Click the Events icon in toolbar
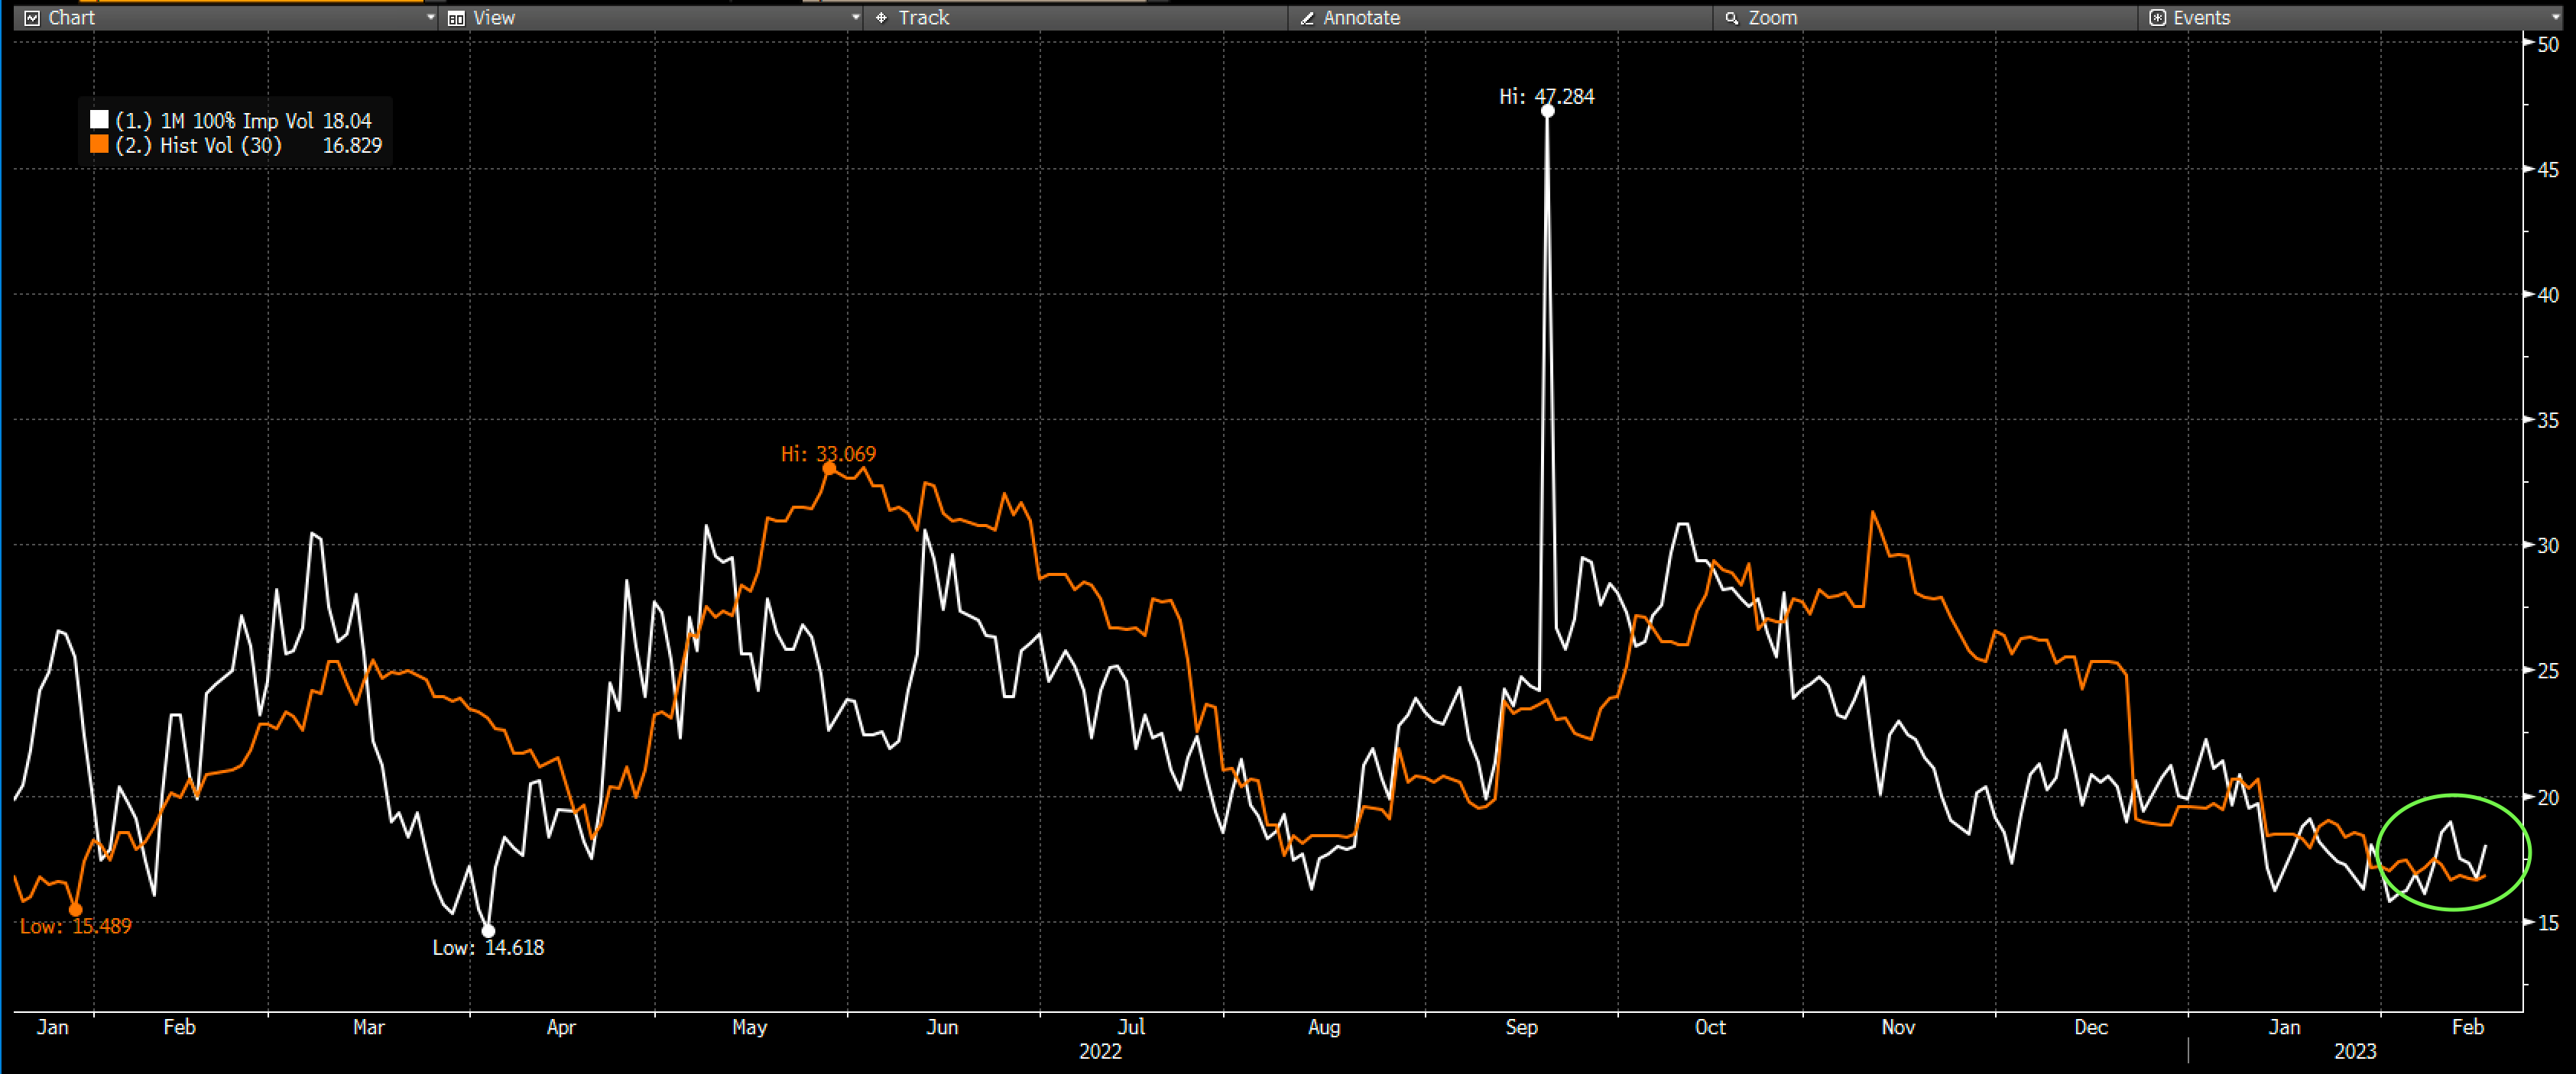Screen dimensions: 2576x1074 click(2157, 18)
